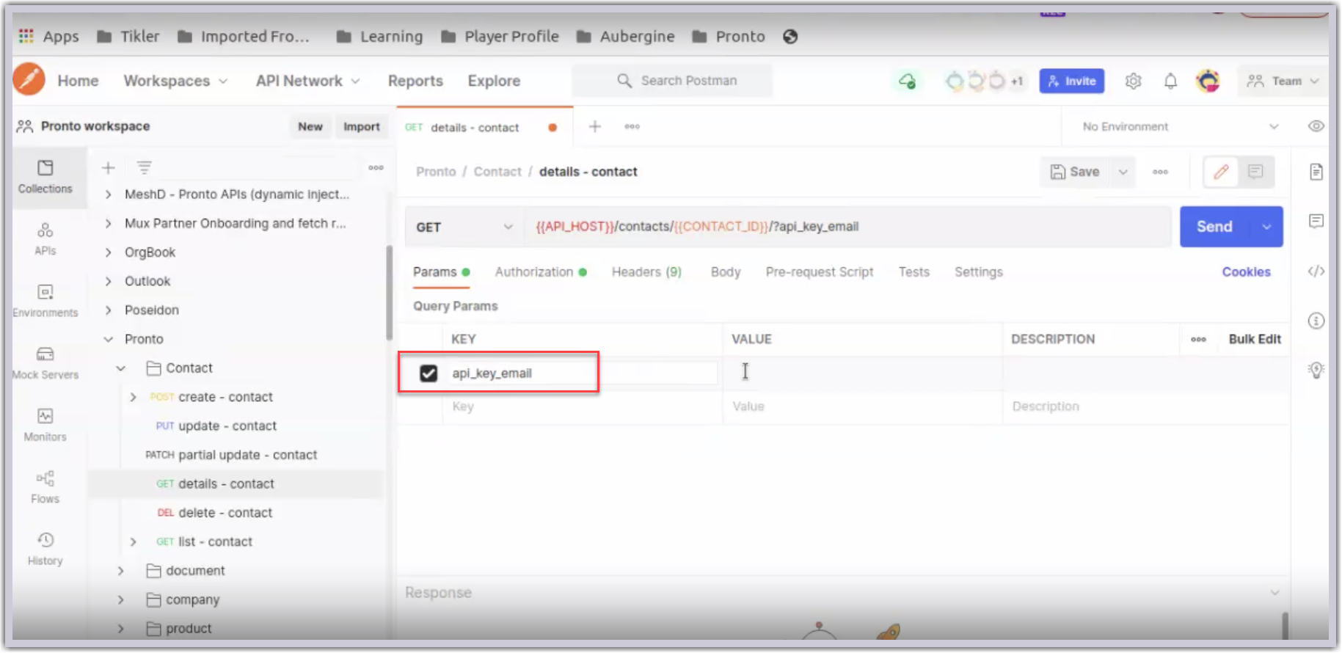Open the comments icon in right sidebar
The height and width of the screenshot is (653, 1342).
(1316, 221)
